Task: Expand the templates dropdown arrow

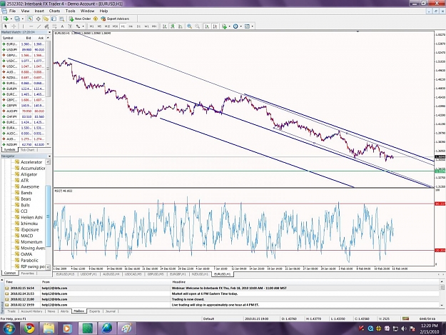Action: tap(253, 26)
